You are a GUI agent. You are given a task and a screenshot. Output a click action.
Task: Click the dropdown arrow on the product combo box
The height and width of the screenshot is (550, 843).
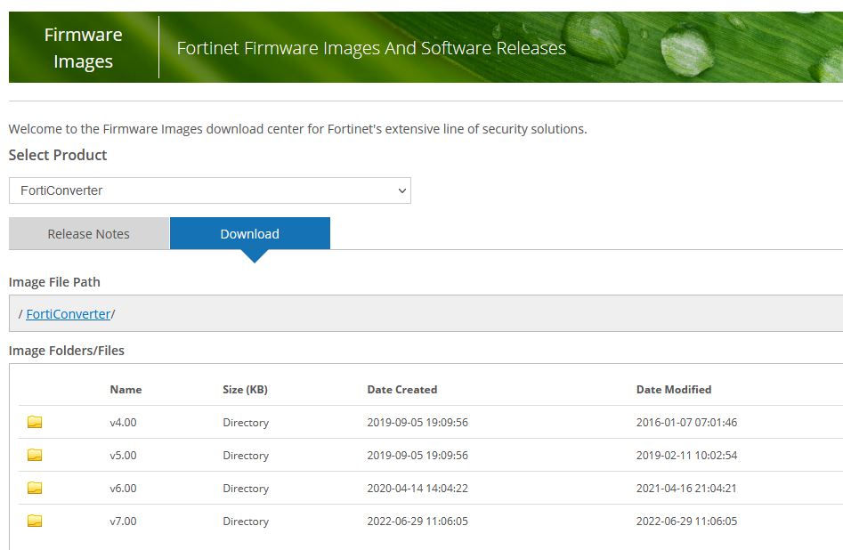pos(400,190)
